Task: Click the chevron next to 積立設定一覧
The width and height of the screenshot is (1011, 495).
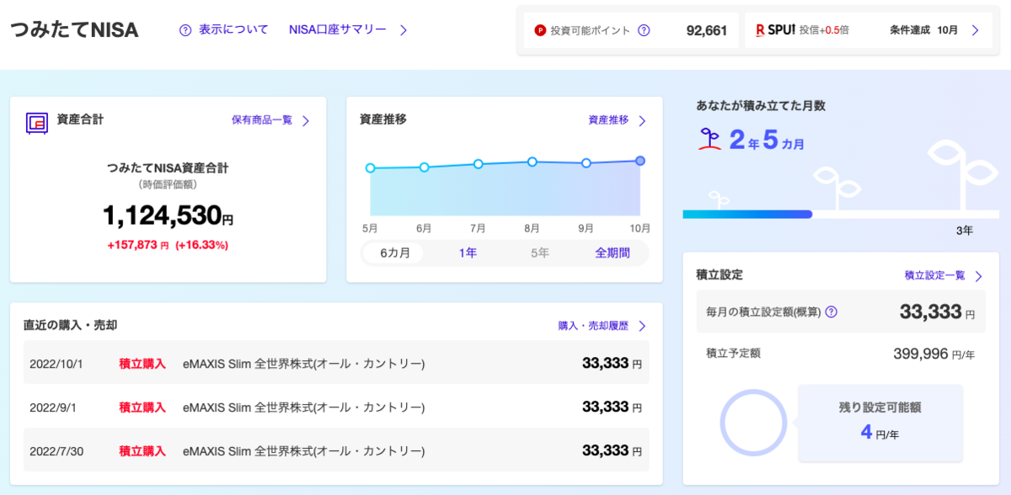Action: coord(978,276)
